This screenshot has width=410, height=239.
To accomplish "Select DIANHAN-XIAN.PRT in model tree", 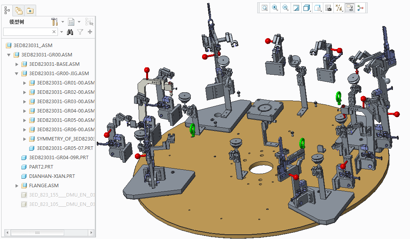I will pos(52,176).
